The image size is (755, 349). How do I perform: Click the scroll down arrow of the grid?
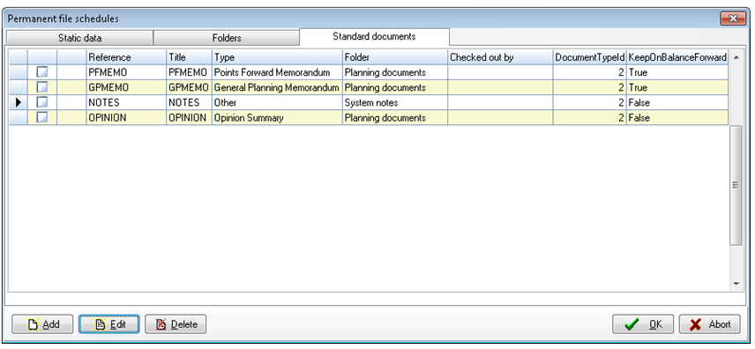pyautogui.click(x=736, y=284)
